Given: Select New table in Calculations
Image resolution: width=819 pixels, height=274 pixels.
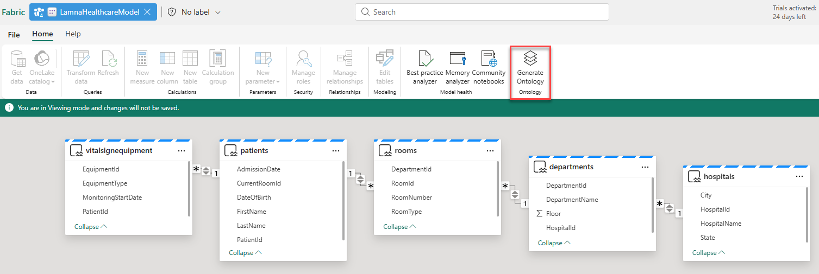Looking at the screenshot, I should click(x=190, y=68).
